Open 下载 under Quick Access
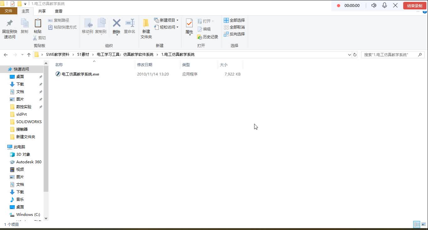 click(20, 84)
